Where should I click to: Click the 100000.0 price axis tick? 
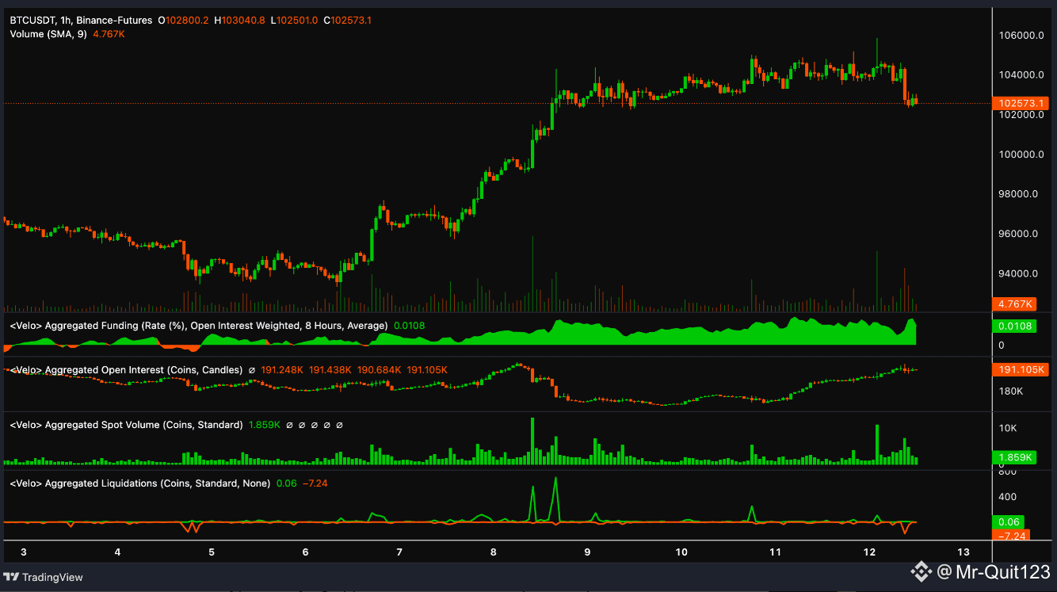coord(1020,155)
